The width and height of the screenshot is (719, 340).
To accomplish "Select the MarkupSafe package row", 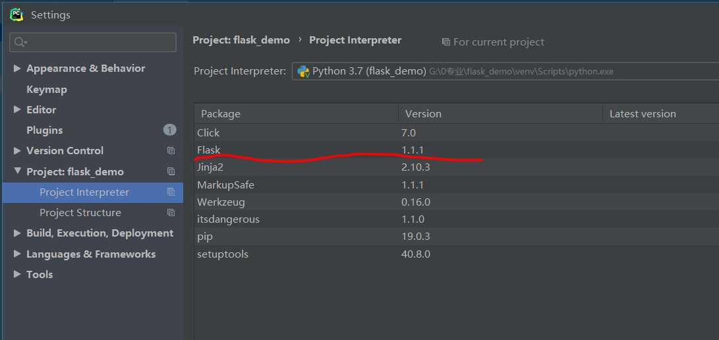I will pos(456,185).
